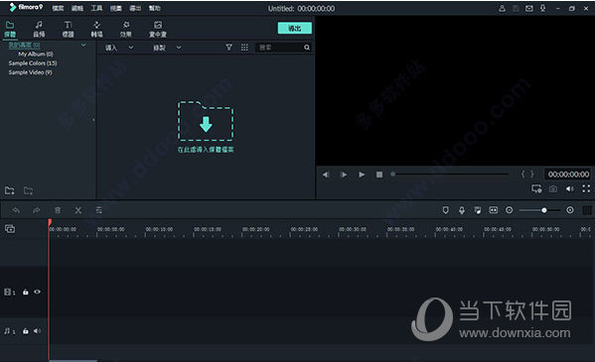Open the Titles tab with the T icon
Viewport: 595px width, 362px height.
(68, 29)
